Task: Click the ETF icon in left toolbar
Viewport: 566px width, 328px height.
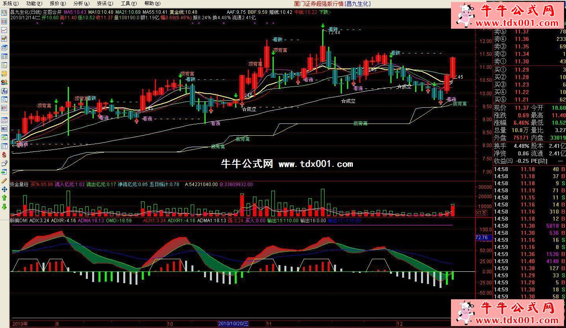Action: click(x=4, y=108)
